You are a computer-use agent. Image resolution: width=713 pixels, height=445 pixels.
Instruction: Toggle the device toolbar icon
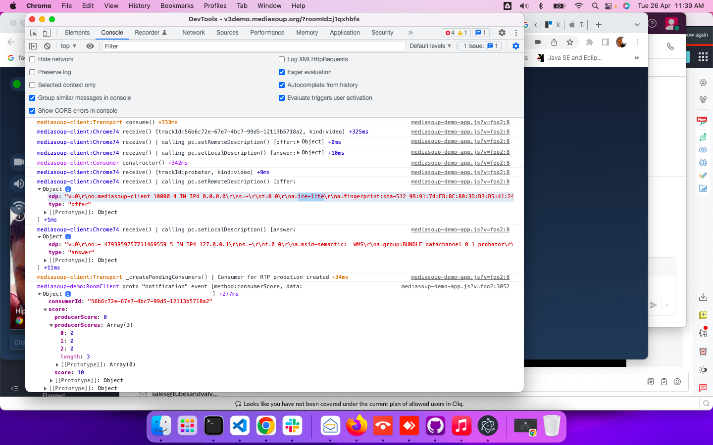click(47, 33)
